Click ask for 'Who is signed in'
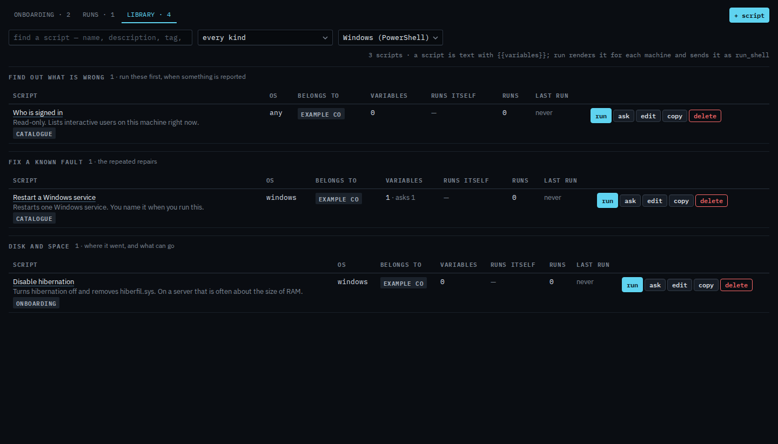Viewport: 778px width, 444px height. (623, 116)
